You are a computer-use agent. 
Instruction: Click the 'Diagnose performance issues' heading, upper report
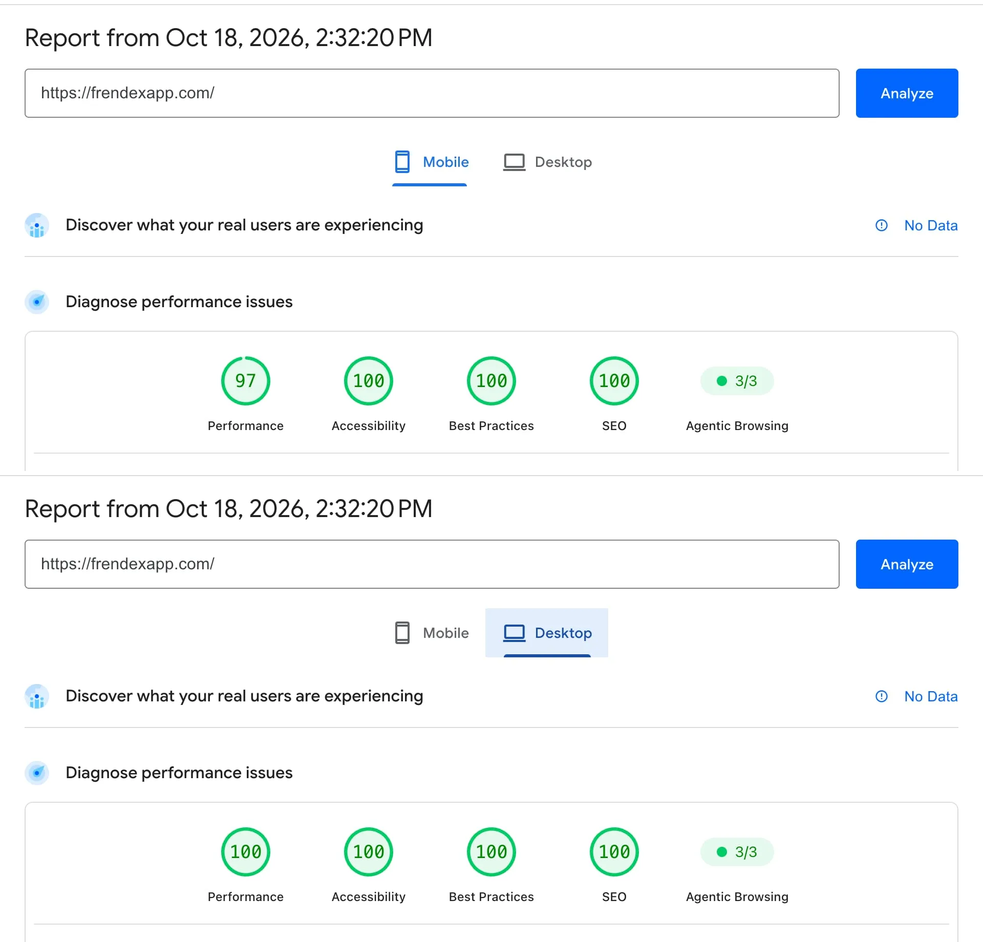(x=179, y=302)
